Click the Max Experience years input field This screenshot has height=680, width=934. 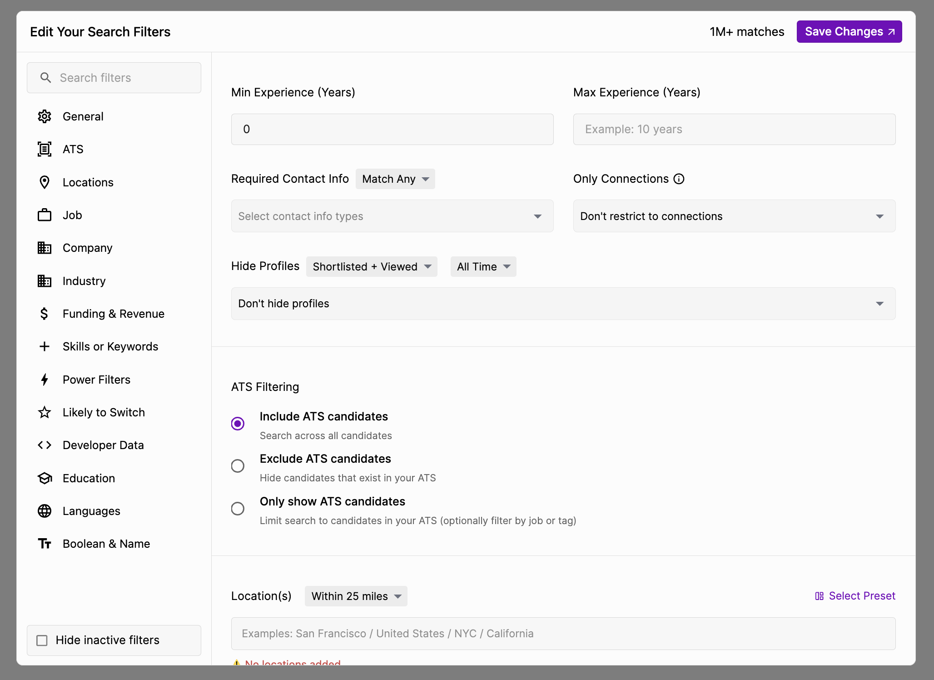point(734,129)
